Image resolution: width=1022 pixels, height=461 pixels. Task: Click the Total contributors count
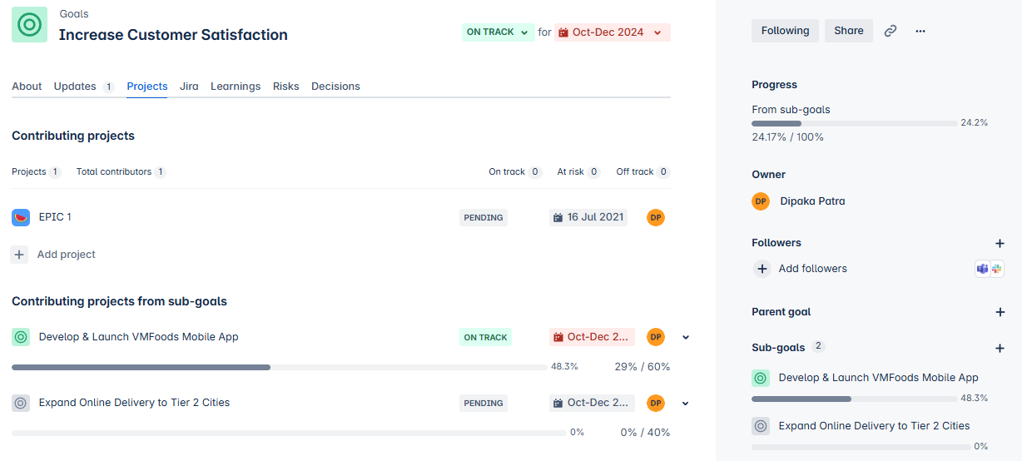[122, 172]
